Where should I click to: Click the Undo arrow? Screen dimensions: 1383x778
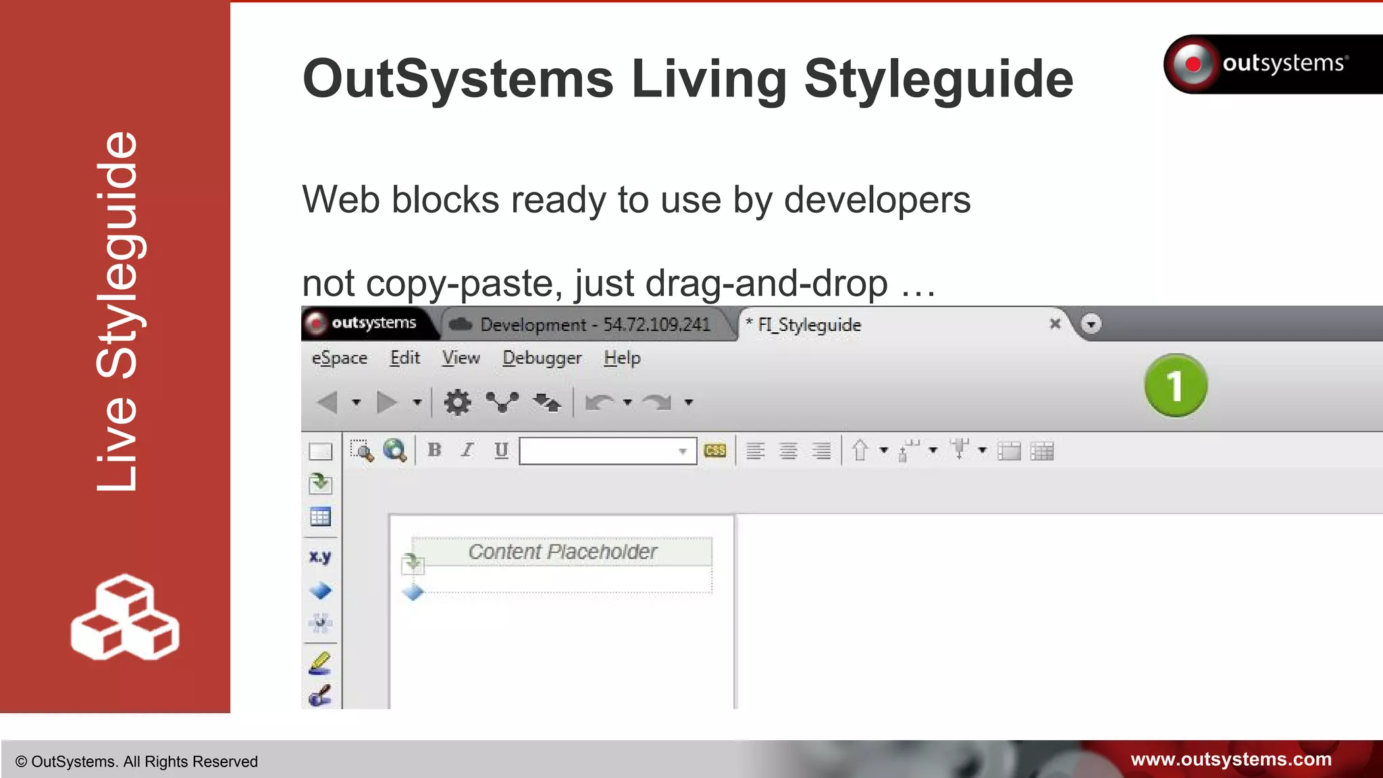click(600, 403)
